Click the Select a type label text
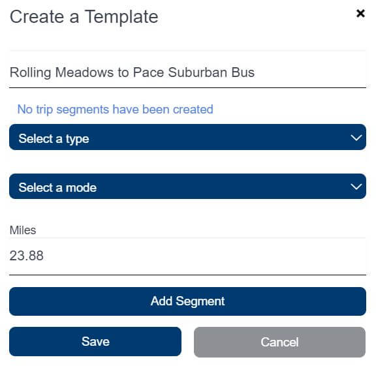Viewport: 376px width, 366px height. [x=54, y=139]
